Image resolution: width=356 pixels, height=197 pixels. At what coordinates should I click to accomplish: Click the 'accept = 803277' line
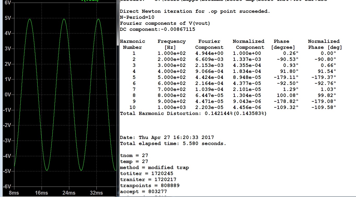point(143,192)
